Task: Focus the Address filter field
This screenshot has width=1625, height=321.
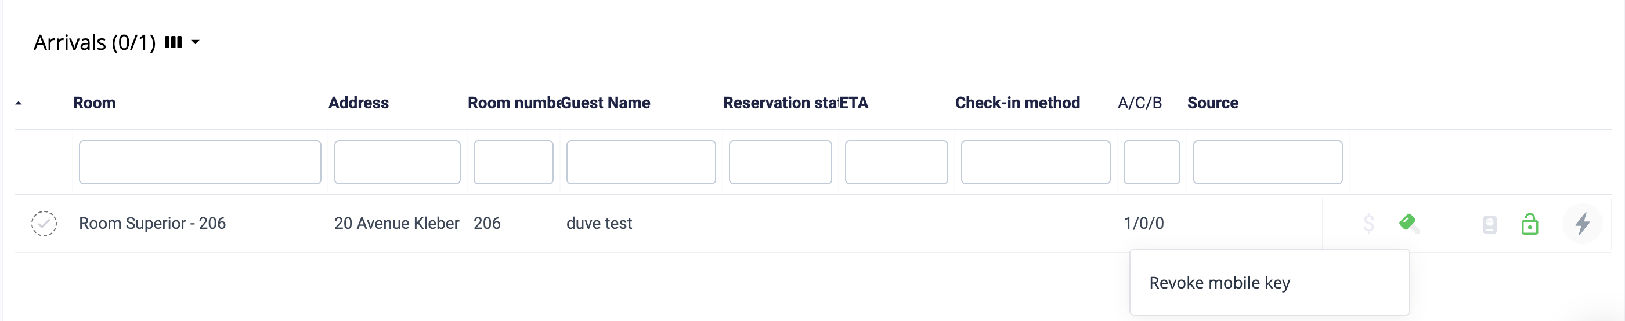Action: point(398,162)
